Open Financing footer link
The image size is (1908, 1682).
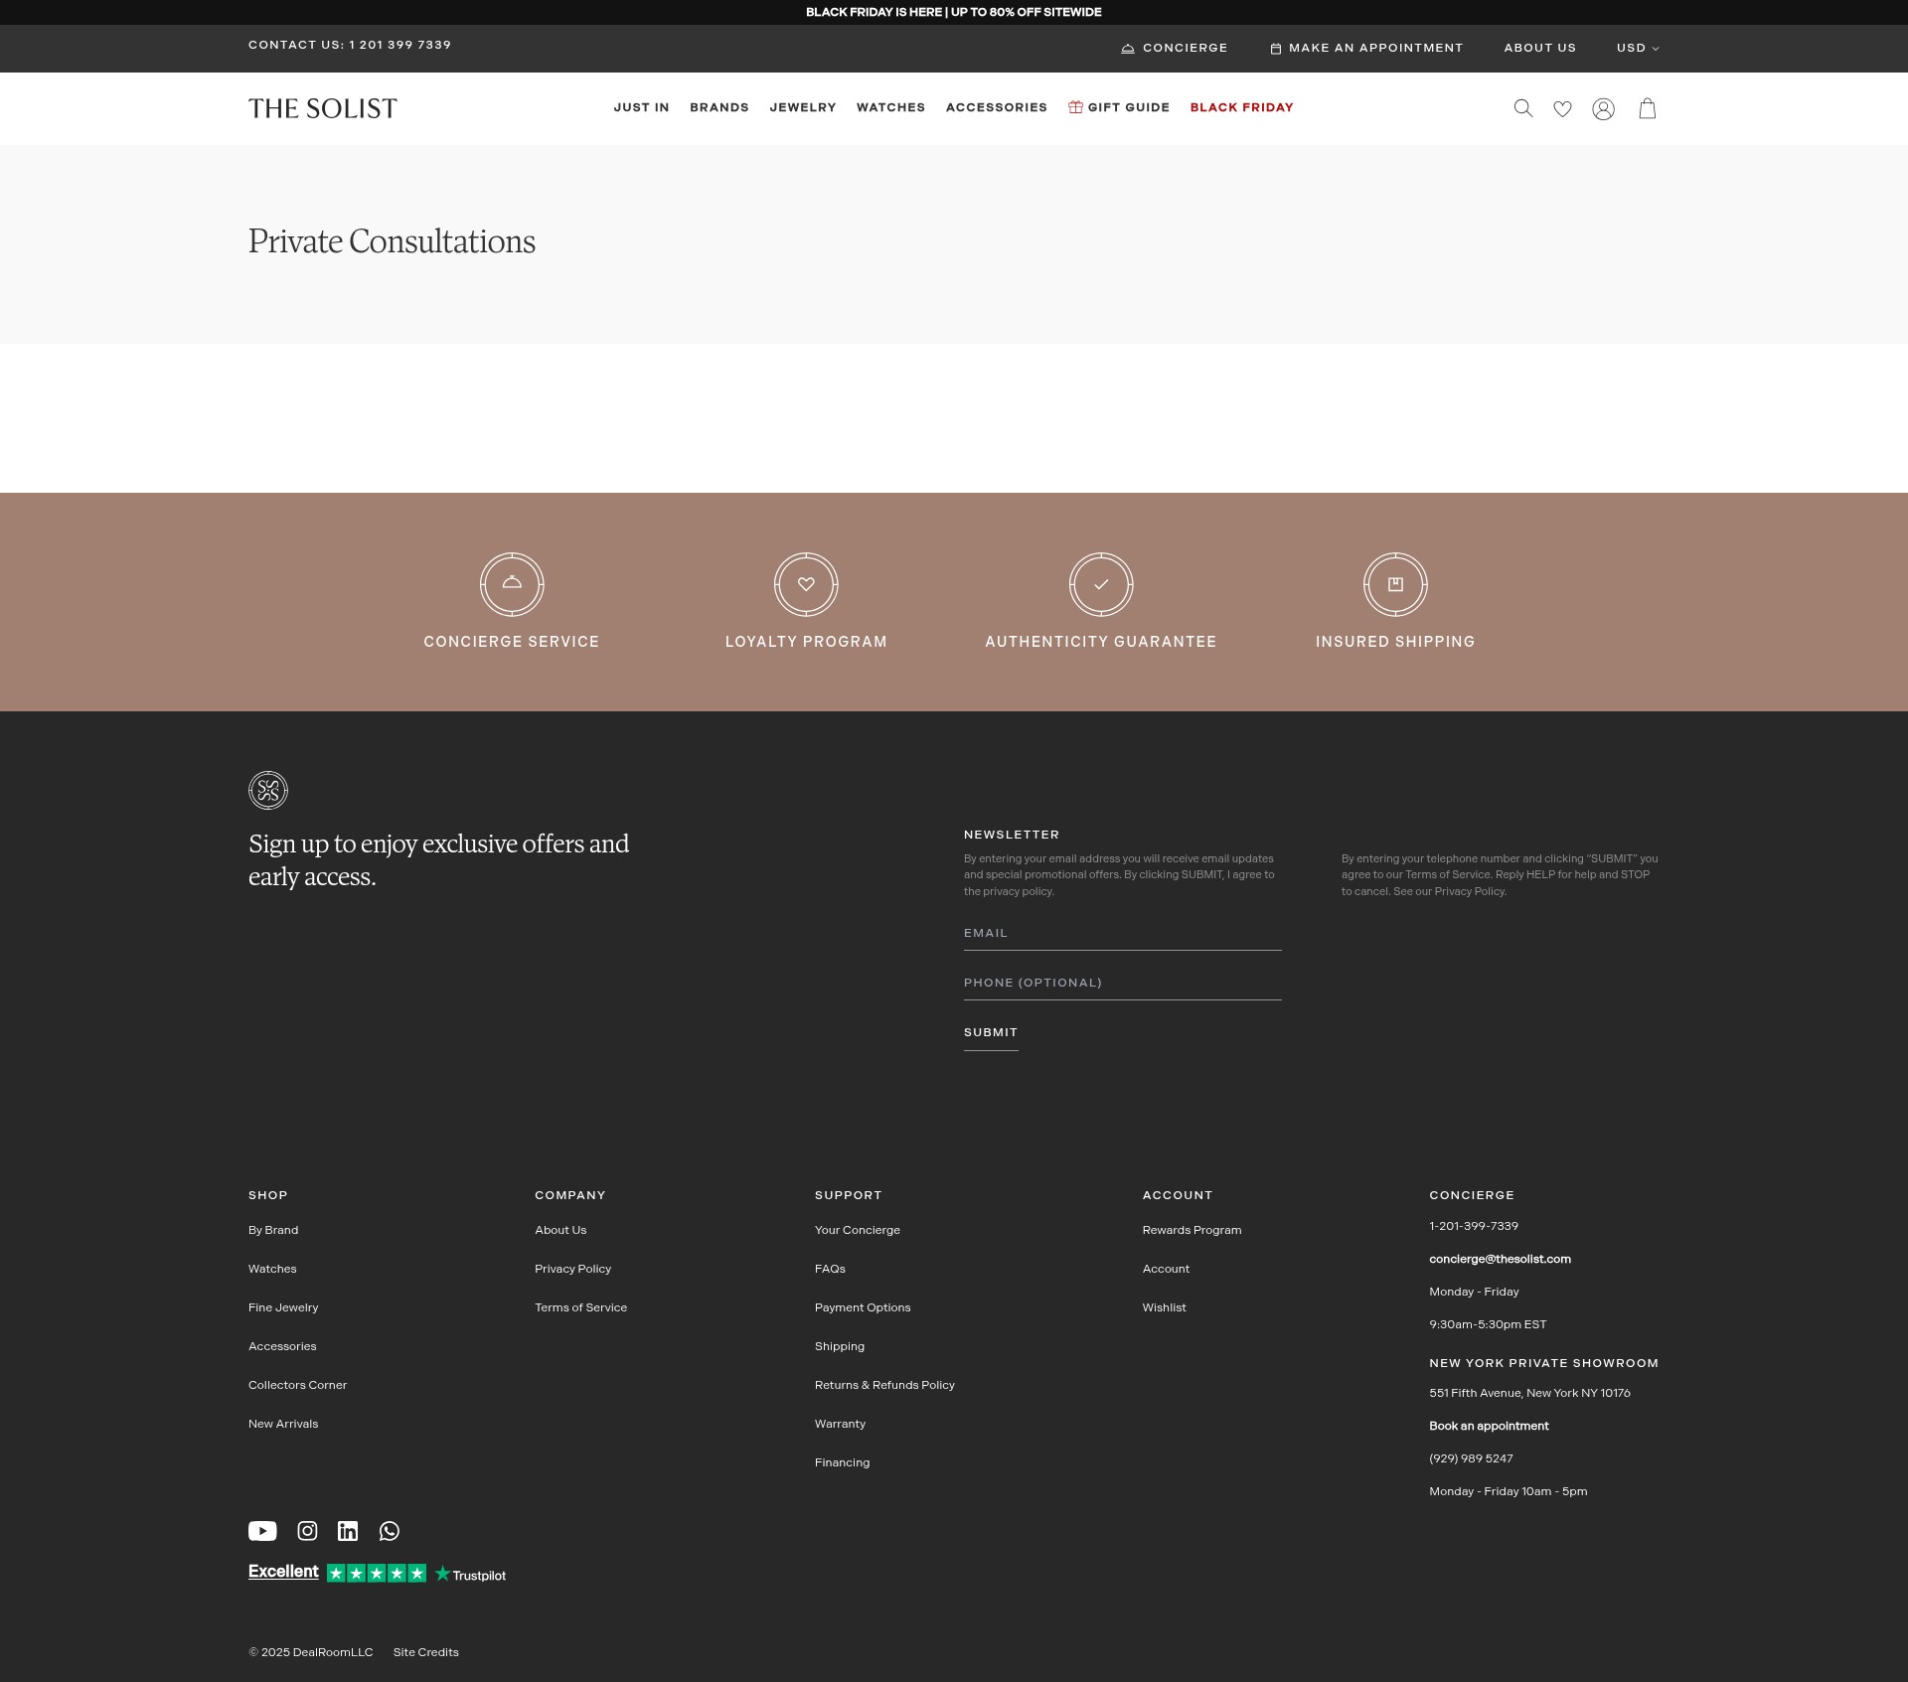pos(842,1462)
